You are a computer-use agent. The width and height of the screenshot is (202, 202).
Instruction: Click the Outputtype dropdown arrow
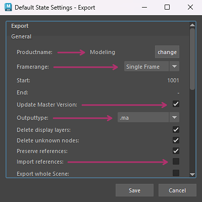tap(174, 117)
